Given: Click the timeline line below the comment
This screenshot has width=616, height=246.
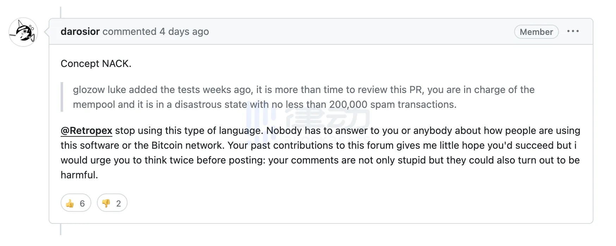Looking at the screenshot, I should click(61, 229).
